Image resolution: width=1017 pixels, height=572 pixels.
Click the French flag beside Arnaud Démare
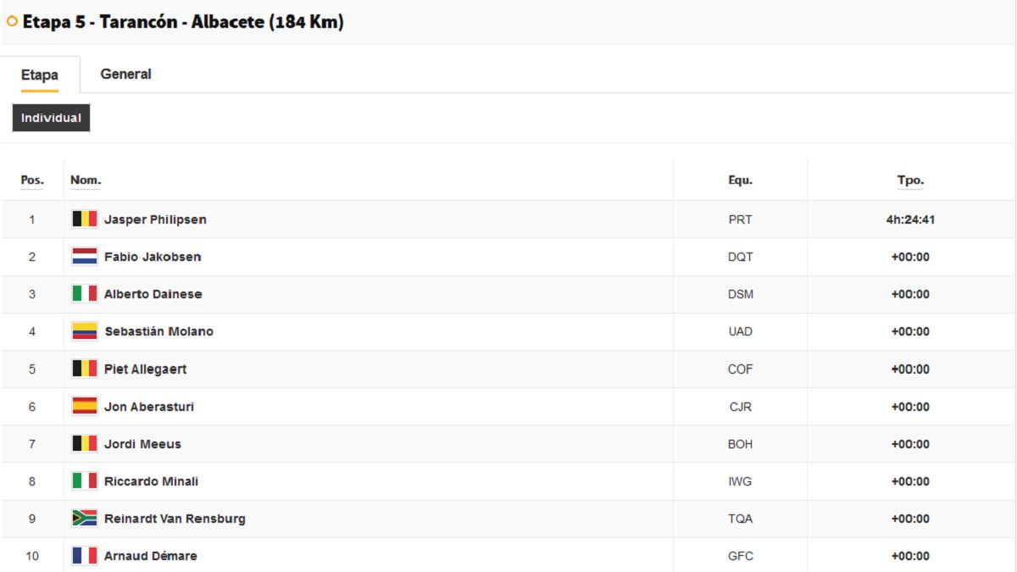point(85,556)
